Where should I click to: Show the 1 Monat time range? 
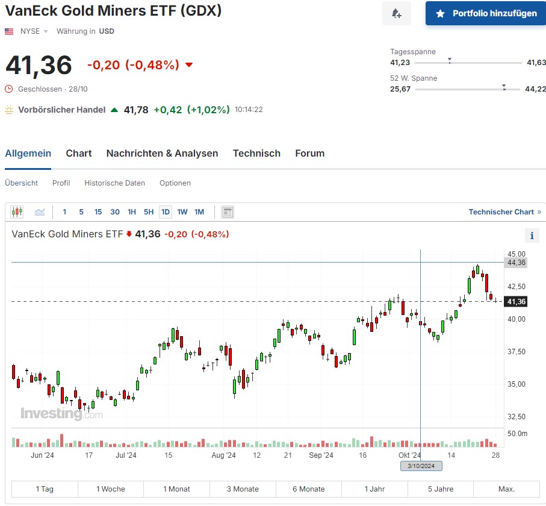click(x=176, y=489)
